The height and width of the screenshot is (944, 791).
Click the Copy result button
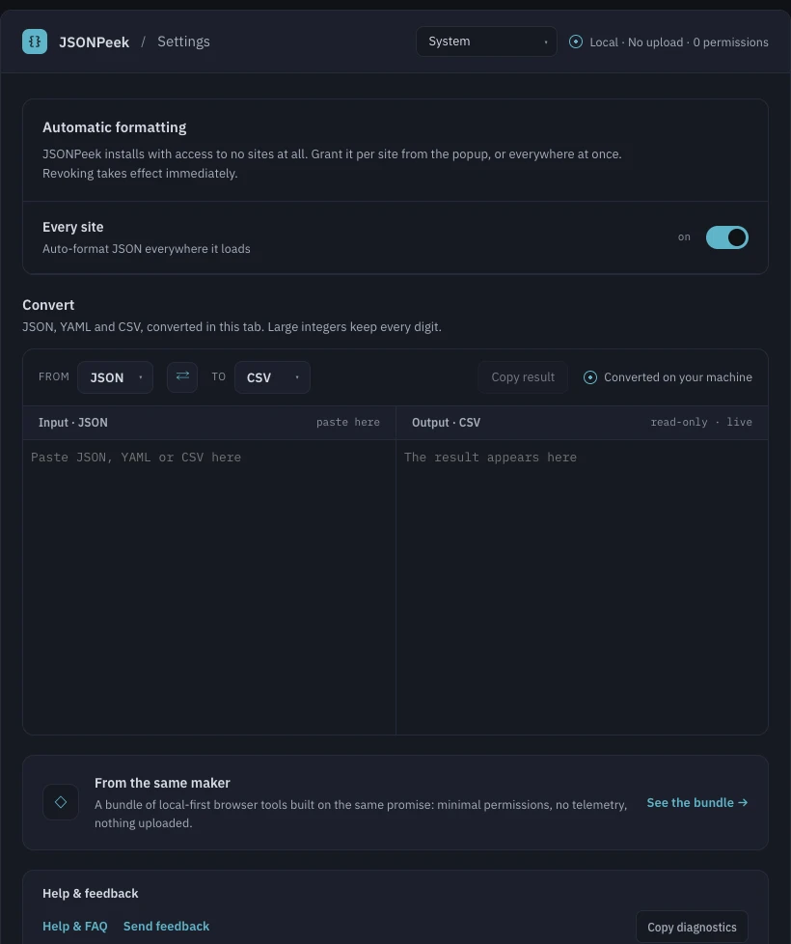point(523,376)
